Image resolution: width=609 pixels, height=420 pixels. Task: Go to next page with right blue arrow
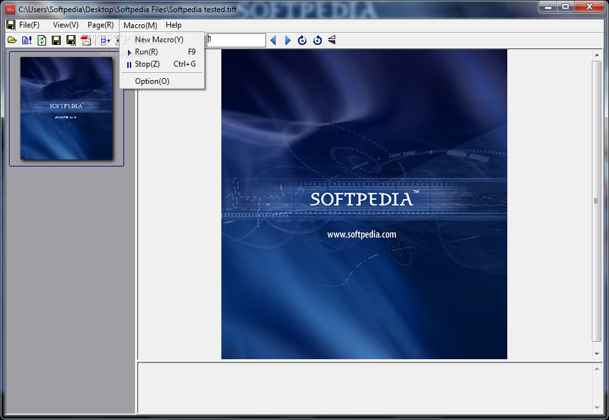(288, 40)
